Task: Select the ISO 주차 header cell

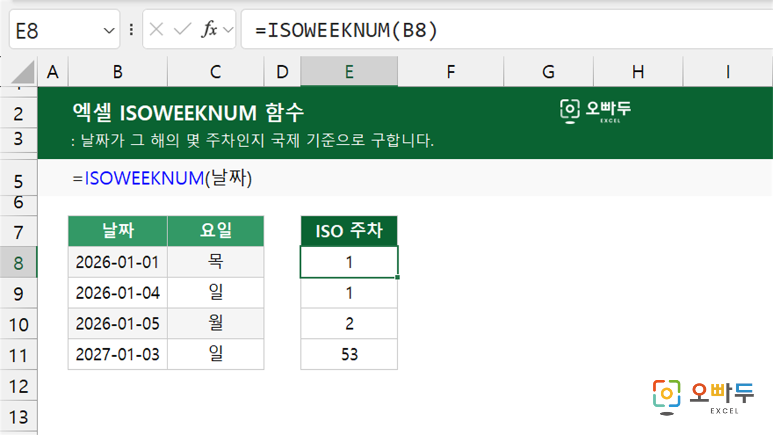Action: (x=349, y=231)
